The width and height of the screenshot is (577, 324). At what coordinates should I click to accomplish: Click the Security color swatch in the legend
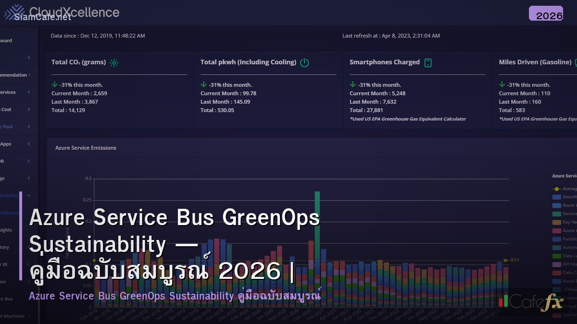(x=557, y=197)
